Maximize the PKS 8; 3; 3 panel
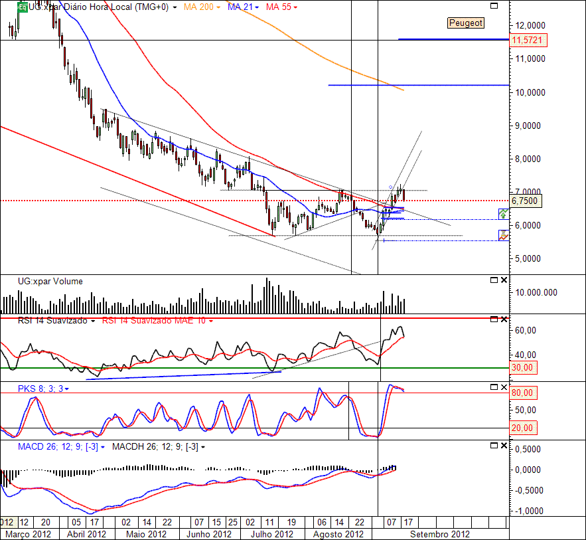 pos(494,387)
